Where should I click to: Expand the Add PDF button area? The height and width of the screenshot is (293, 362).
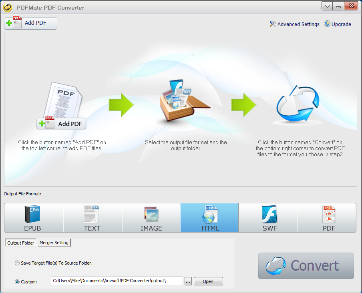pyautogui.click(x=30, y=23)
